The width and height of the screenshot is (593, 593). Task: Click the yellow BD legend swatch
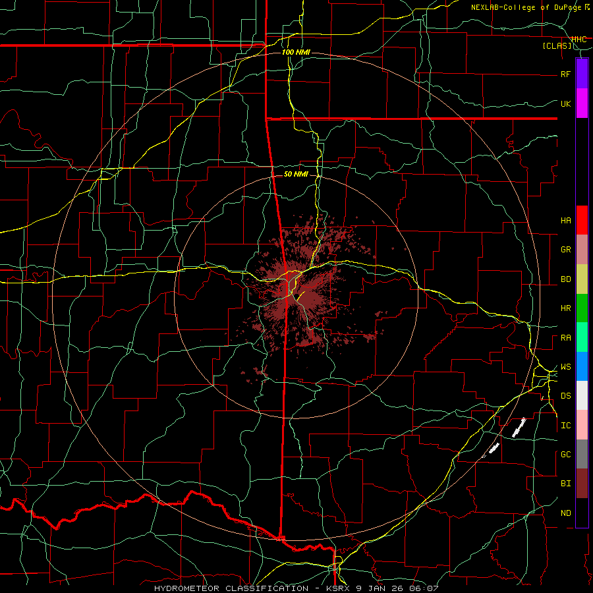(x=582, y=279)
